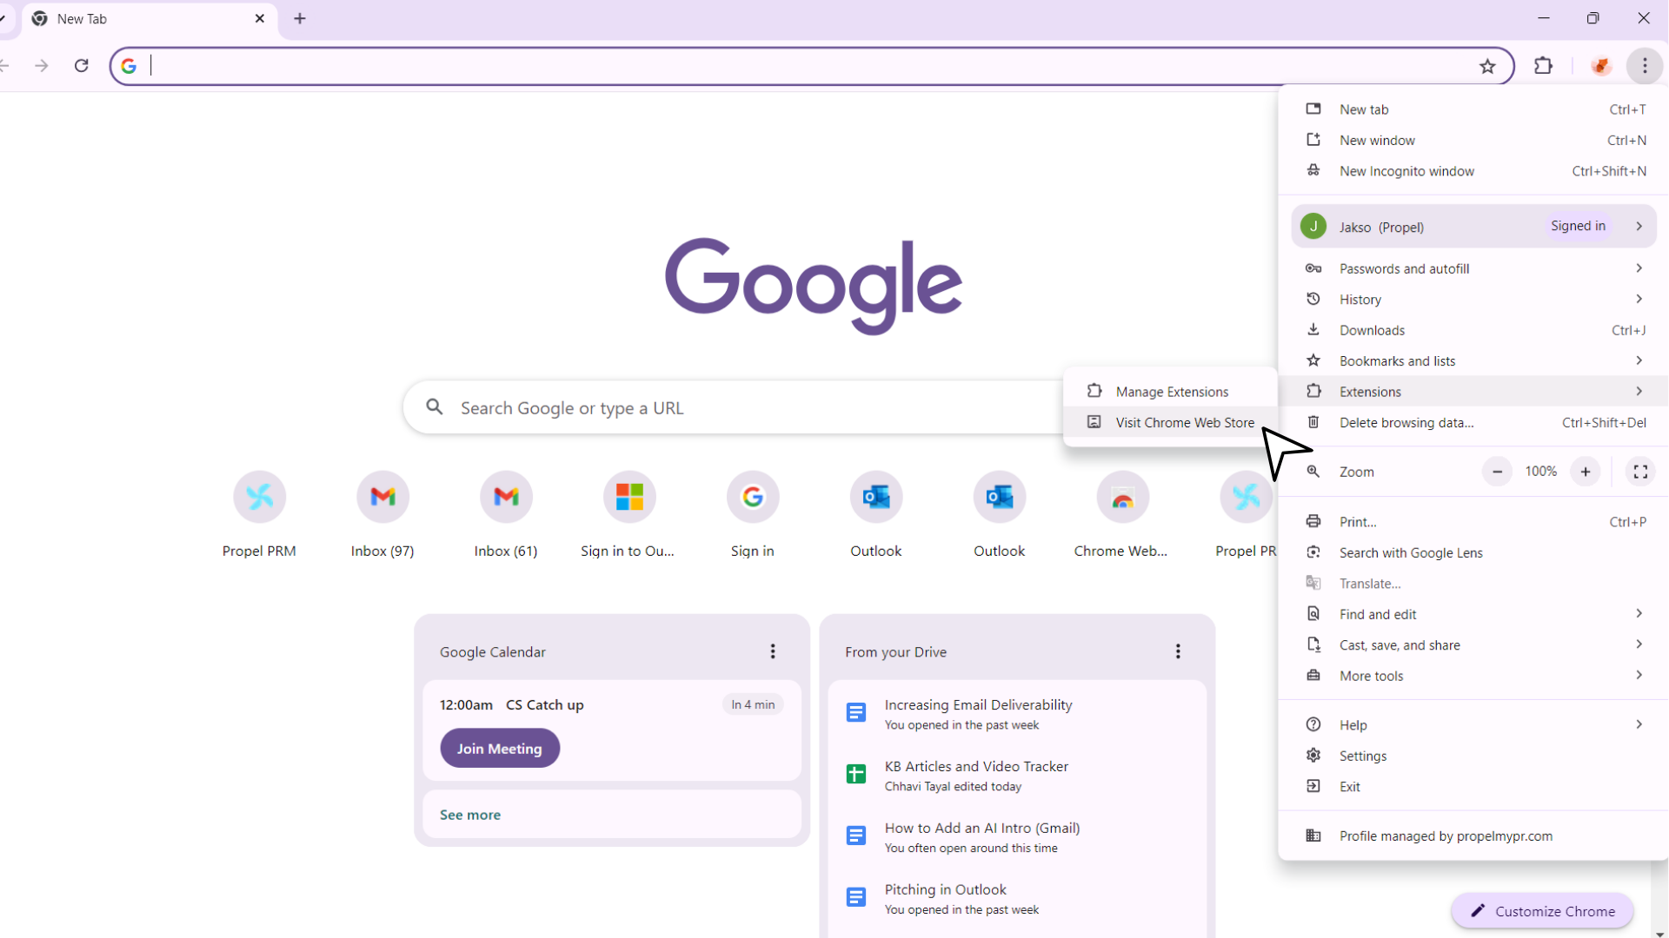The width and height of the screenshot is (1669, 938).
Task: Expand the Help submenu
Action: 1473,725
